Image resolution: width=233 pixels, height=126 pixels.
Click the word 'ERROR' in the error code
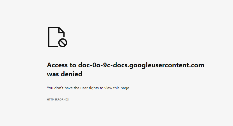(59, 100)
